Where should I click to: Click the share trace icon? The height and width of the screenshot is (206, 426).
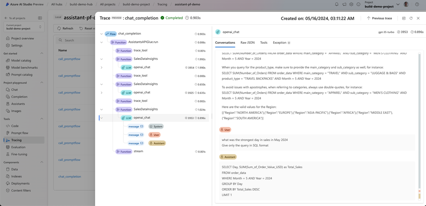click(x=404, y=18)
